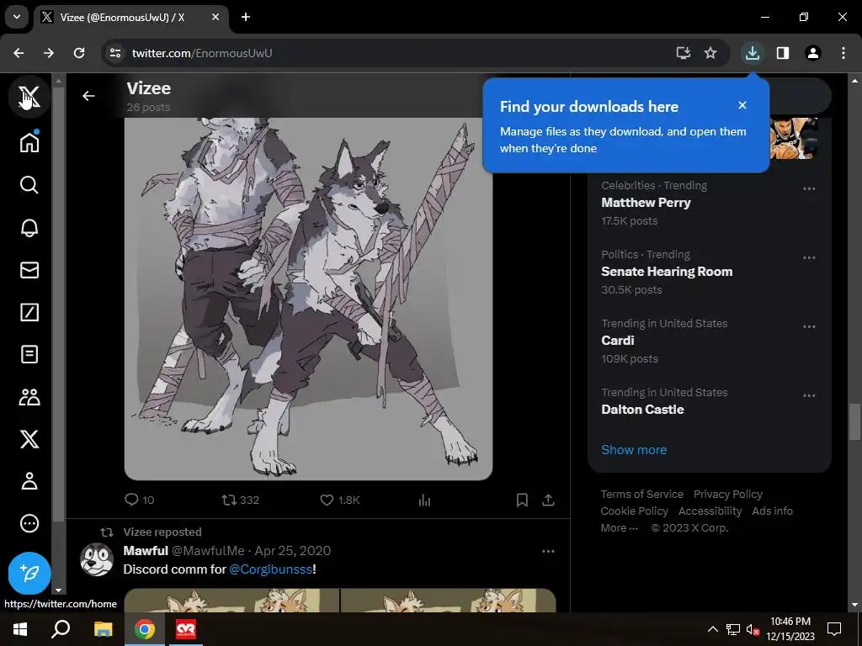Open Ads info footer link

772,511
